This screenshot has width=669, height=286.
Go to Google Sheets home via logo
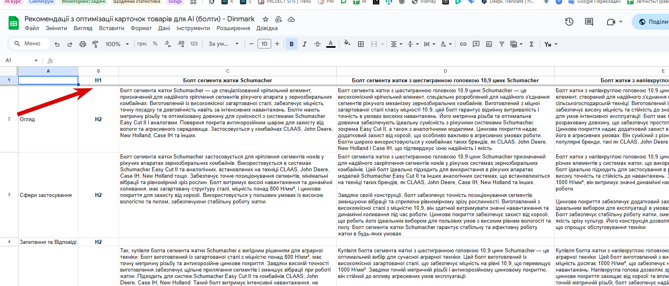14,23
